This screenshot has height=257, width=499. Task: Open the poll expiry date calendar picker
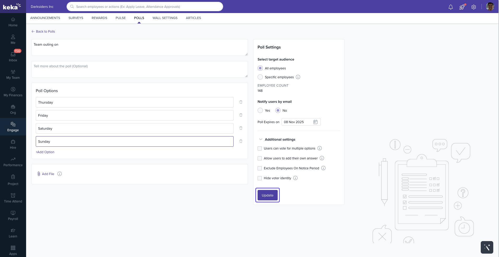click(x=315, y=122)
